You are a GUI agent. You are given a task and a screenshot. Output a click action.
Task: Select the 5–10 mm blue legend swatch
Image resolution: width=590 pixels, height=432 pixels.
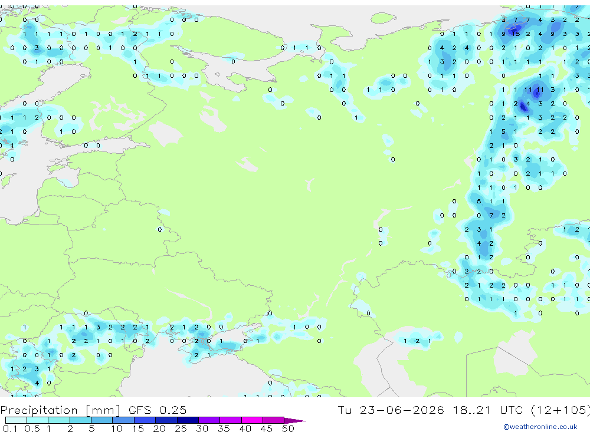click(101, 420)
